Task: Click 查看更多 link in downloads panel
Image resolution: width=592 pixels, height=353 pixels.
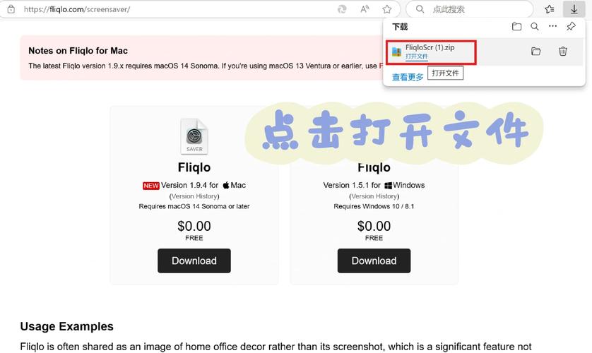Action: [408, 78]
